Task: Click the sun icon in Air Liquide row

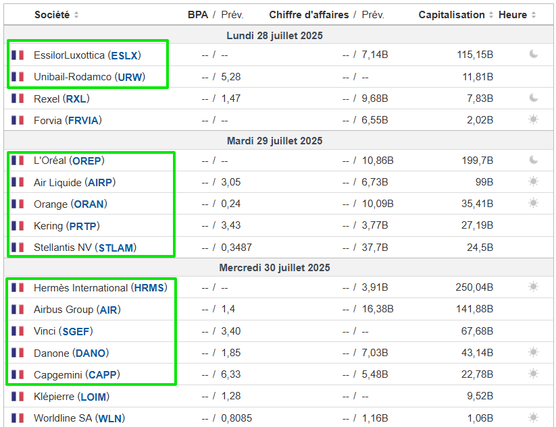Action: (x=534, y=182)
